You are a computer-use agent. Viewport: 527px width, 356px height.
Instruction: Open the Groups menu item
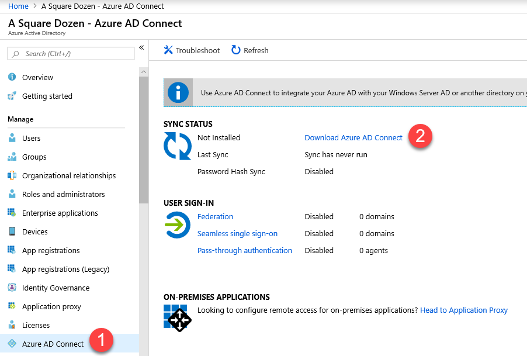tap(34, 157)
